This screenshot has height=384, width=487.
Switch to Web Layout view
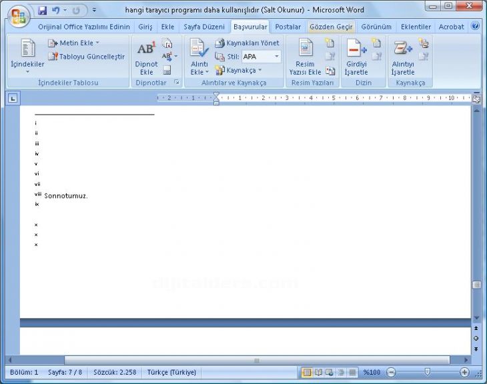pos(330,372)
